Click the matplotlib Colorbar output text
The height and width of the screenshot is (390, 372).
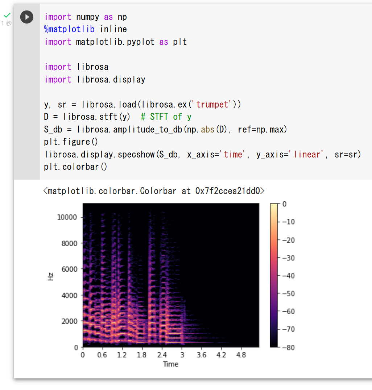[x=154, y=191]
